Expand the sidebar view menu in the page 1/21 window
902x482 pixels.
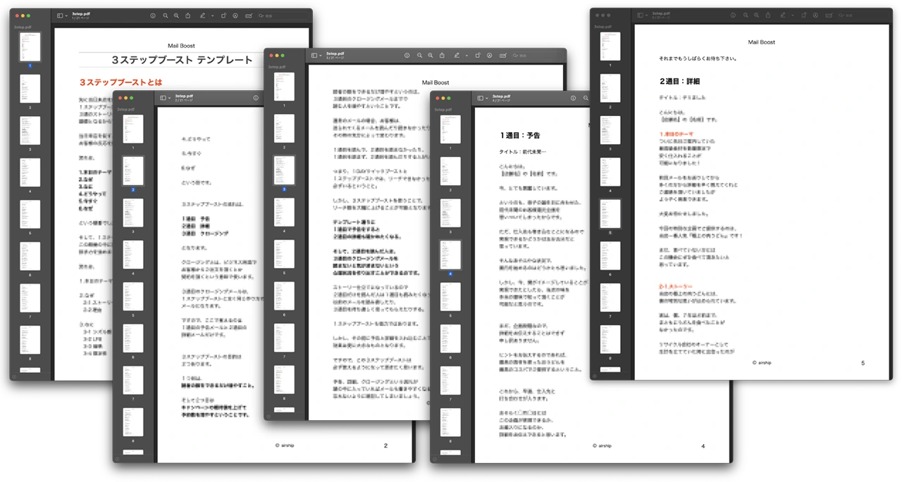click(x=66, y=15)
